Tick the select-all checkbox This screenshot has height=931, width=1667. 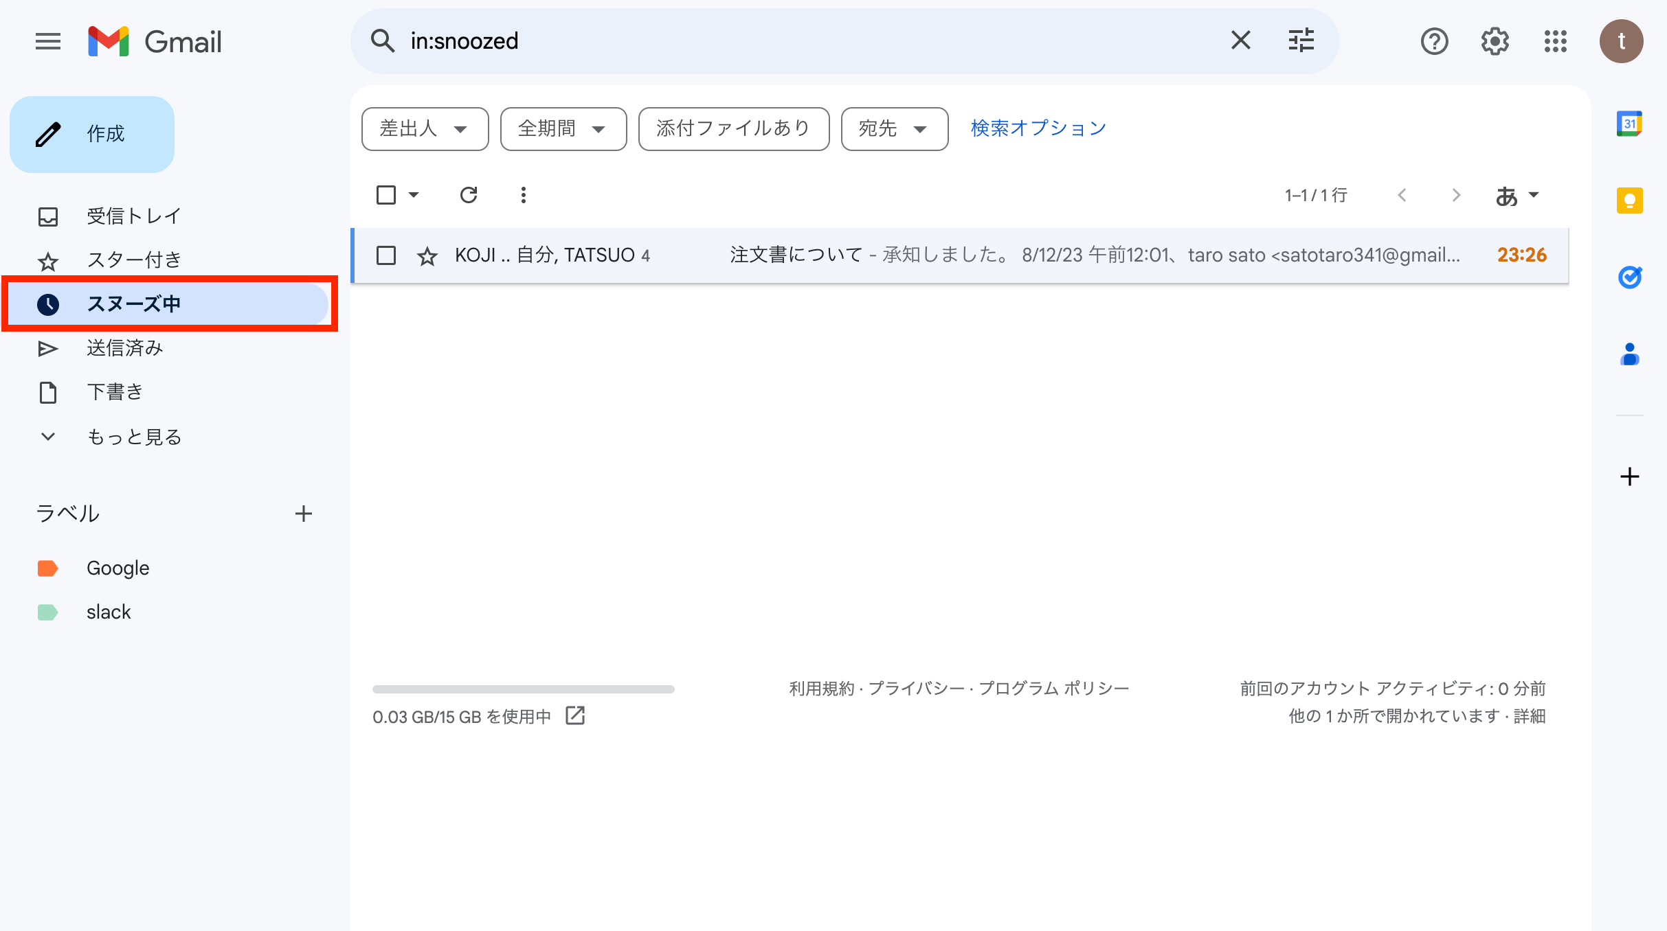[x=386, y=195]
